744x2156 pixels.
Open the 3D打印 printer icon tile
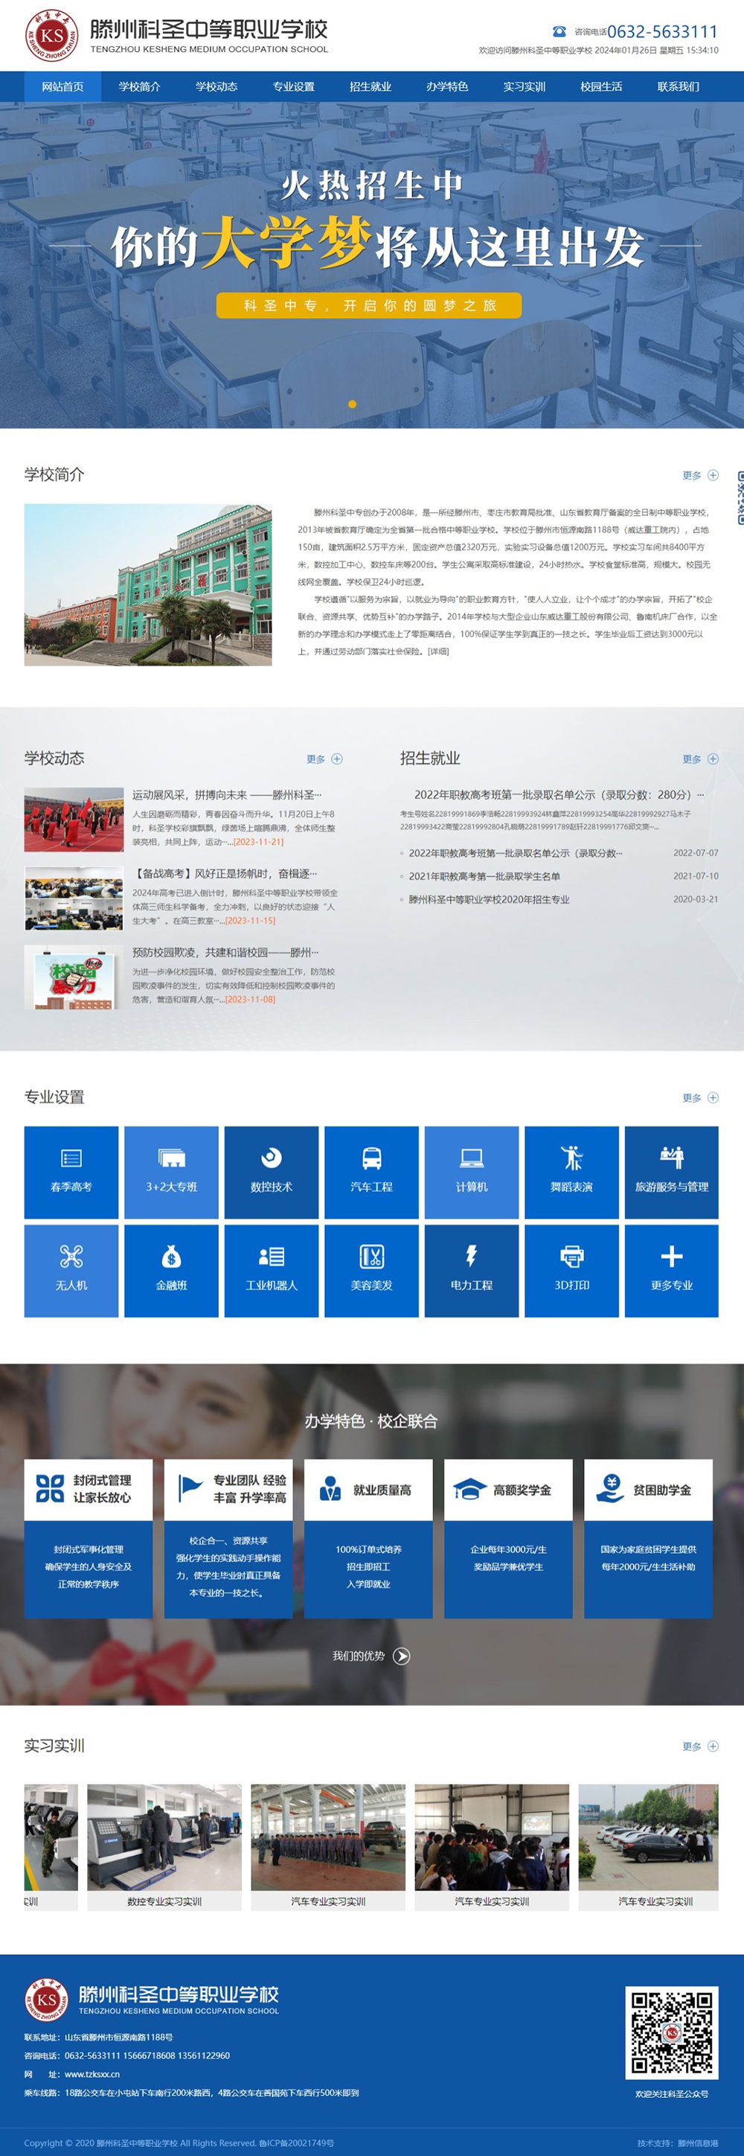tap(572, 1257)
